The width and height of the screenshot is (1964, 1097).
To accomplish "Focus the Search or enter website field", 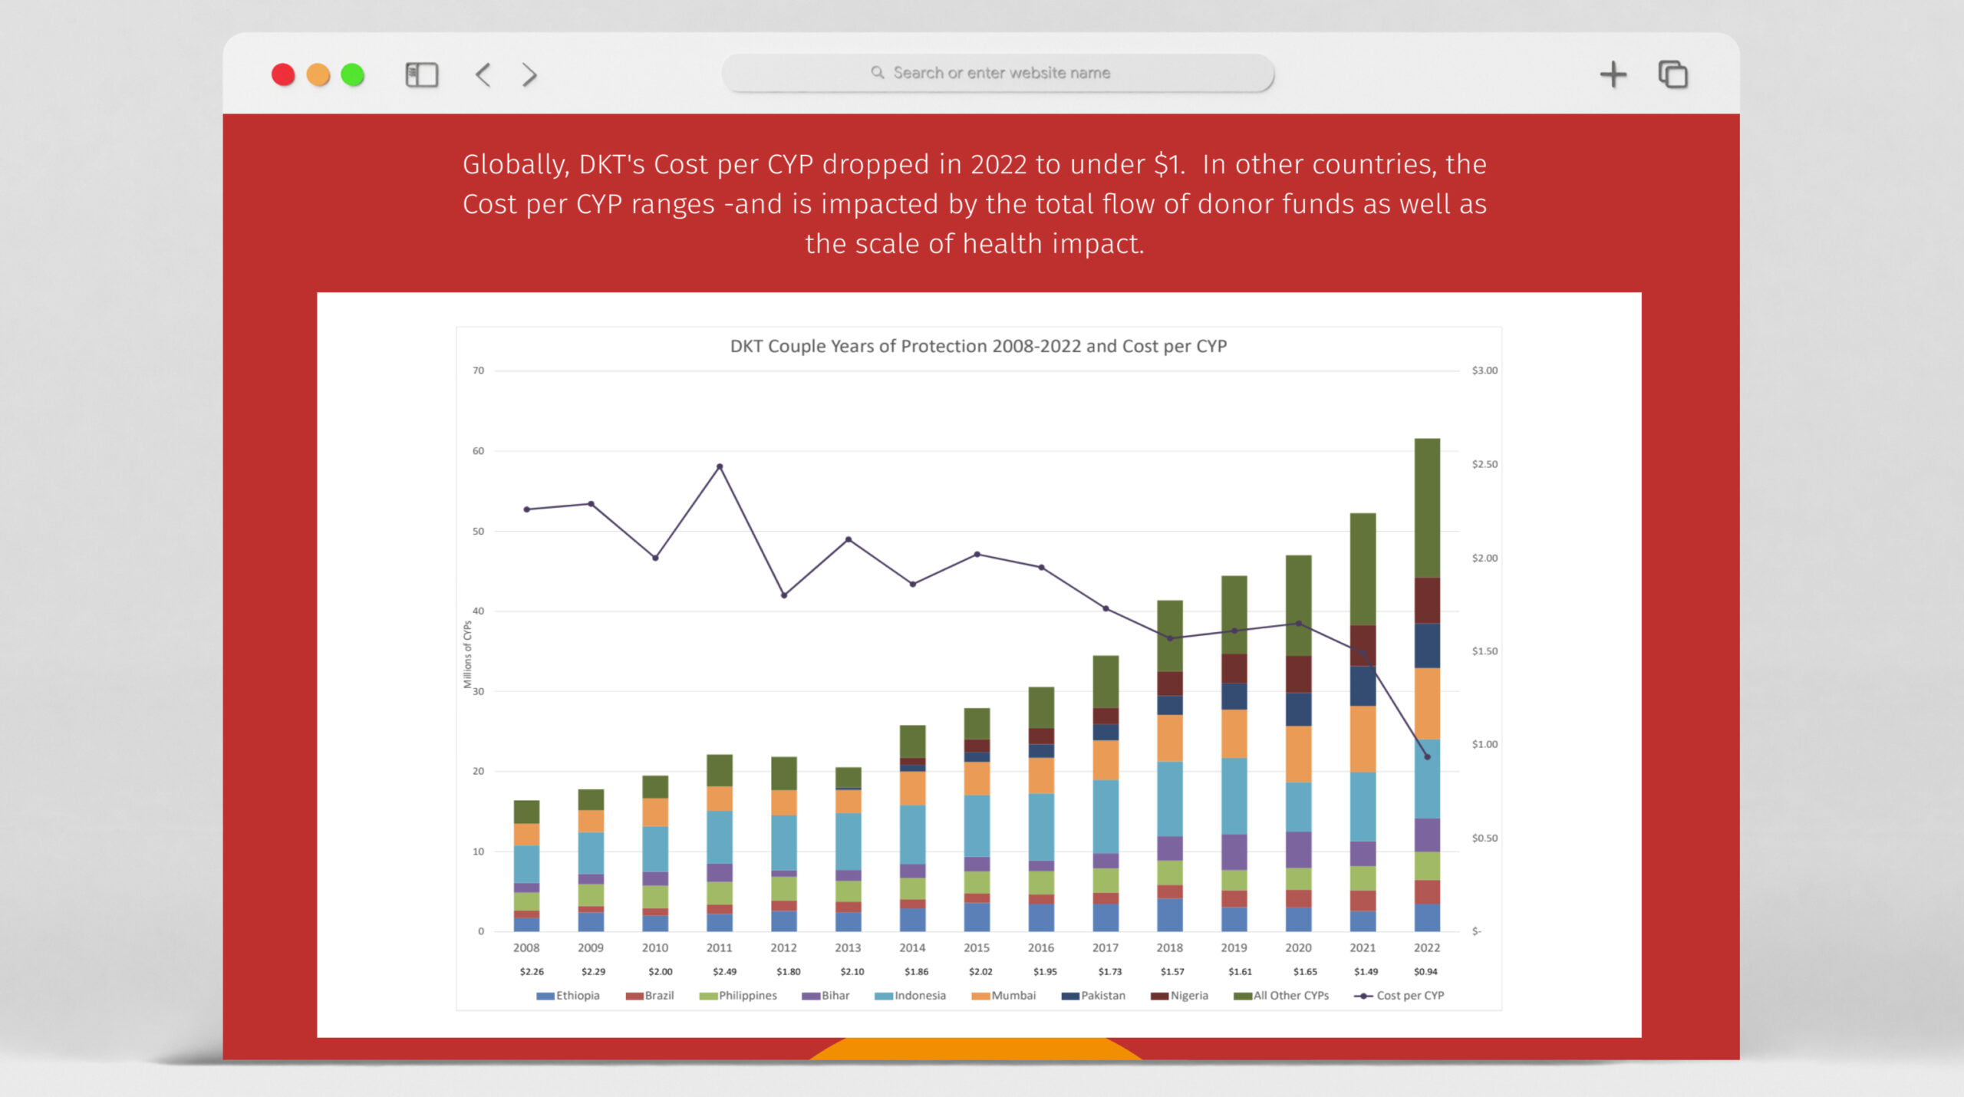I will 1000,73.
